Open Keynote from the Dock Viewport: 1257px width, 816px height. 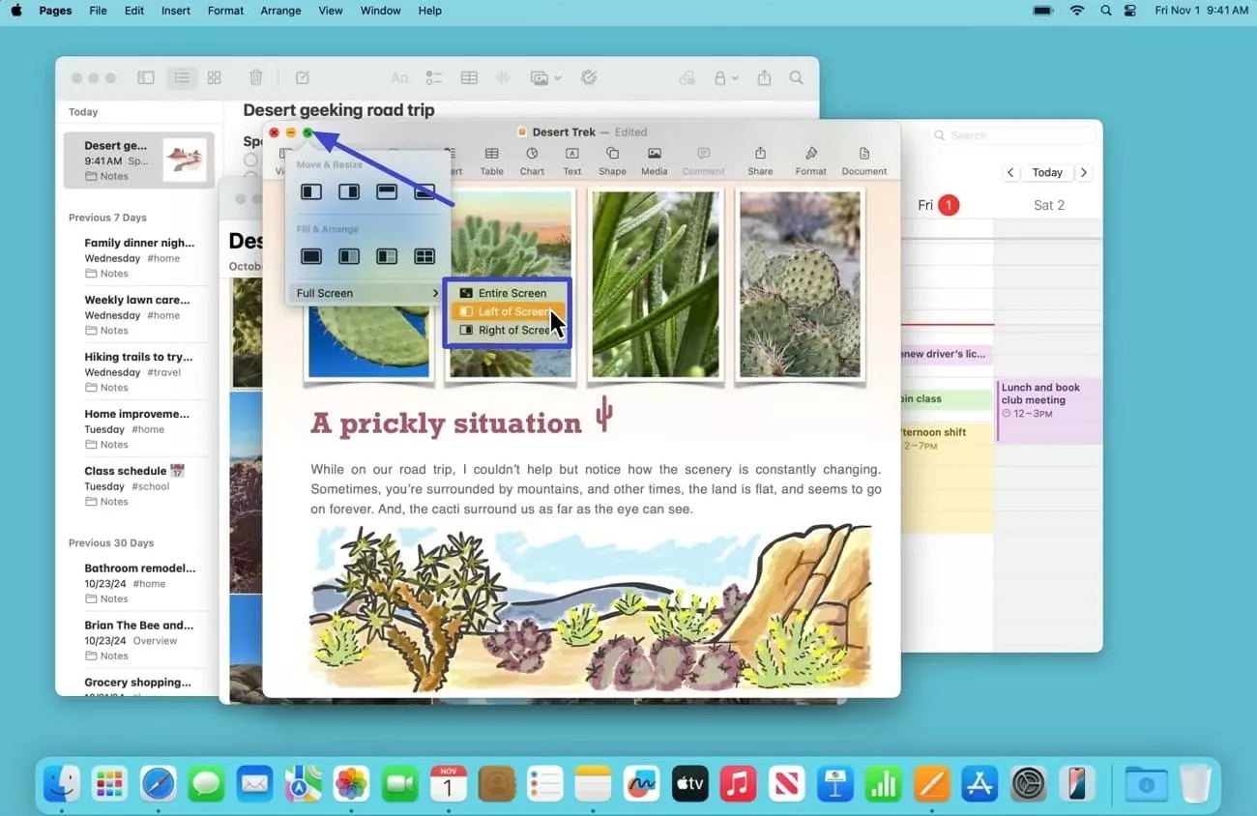click(833, 783)
